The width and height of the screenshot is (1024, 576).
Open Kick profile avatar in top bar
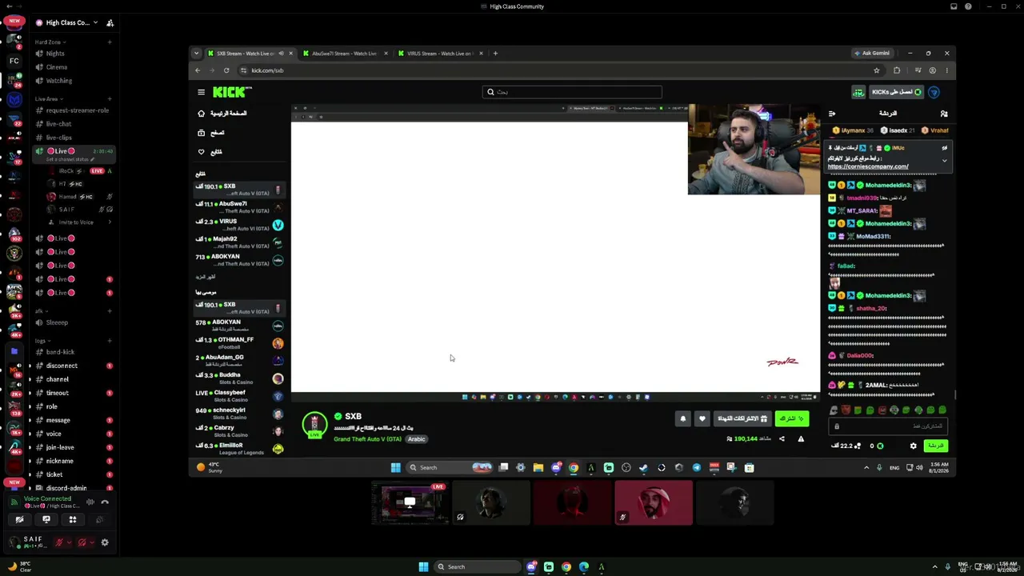[x=934, y=92]
